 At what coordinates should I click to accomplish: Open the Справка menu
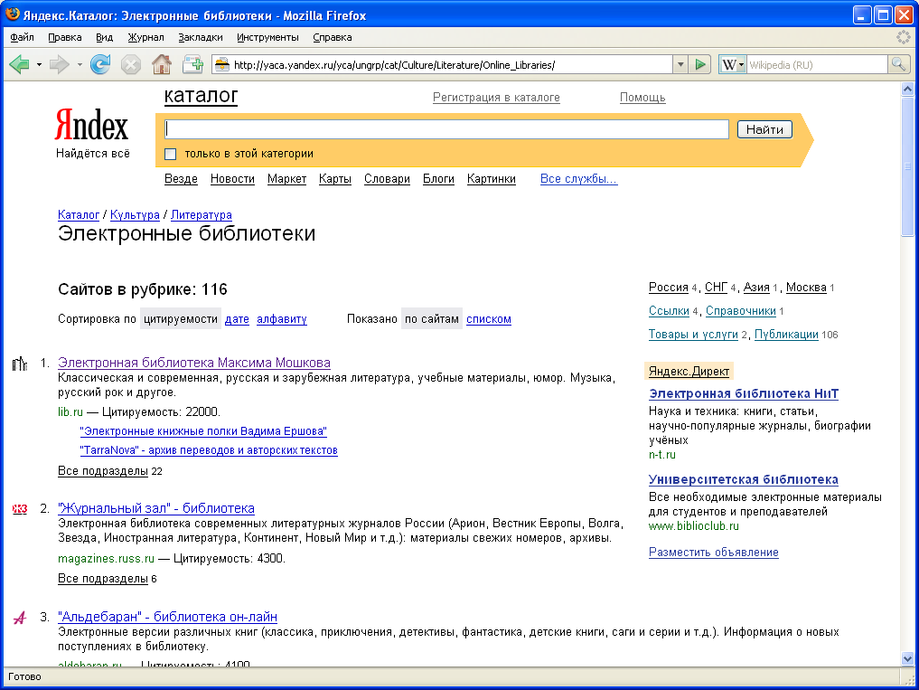pyautogui.click(x=333, y=37)
